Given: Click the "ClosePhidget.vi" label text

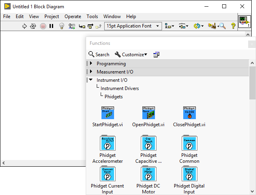Looking at the screenshot, I should (189, 125).
